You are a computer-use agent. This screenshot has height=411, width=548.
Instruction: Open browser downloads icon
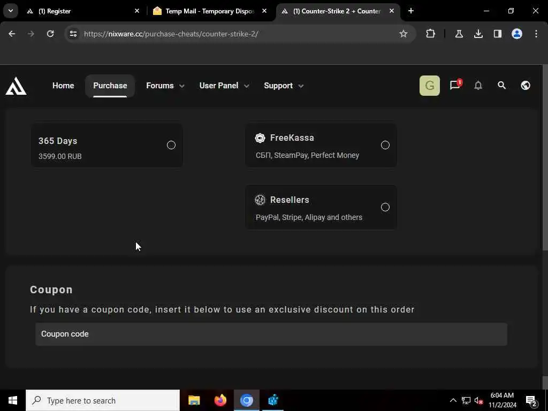[x=478, y=34]
